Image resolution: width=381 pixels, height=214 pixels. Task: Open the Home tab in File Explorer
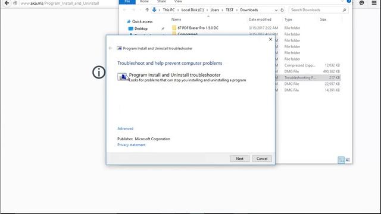click(144, 1)
